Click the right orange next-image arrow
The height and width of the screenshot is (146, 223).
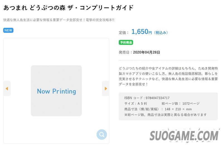(106, 89)
